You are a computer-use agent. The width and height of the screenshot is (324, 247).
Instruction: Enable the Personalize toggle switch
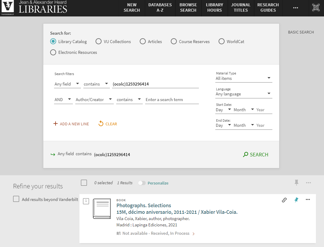point(142,183)
